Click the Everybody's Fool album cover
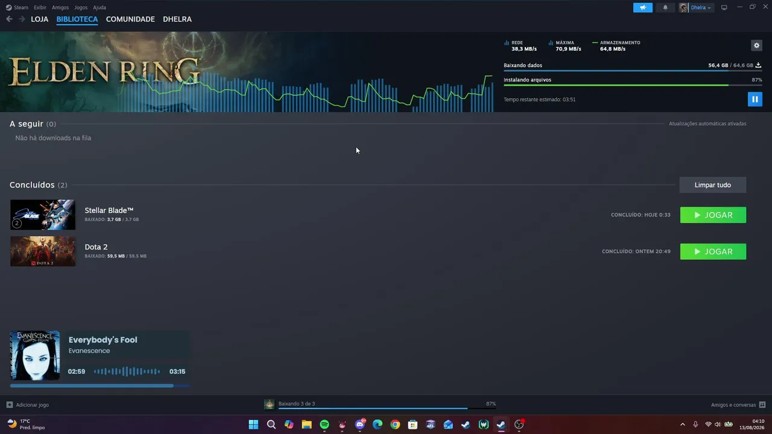The image size is (772, 434). point(35,356)
